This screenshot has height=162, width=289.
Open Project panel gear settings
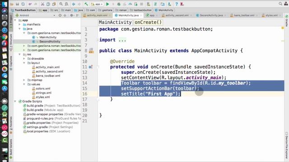[72, 15]
